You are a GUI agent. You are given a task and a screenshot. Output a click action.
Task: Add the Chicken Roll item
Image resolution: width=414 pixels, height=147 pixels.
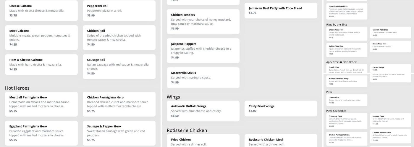119,37
